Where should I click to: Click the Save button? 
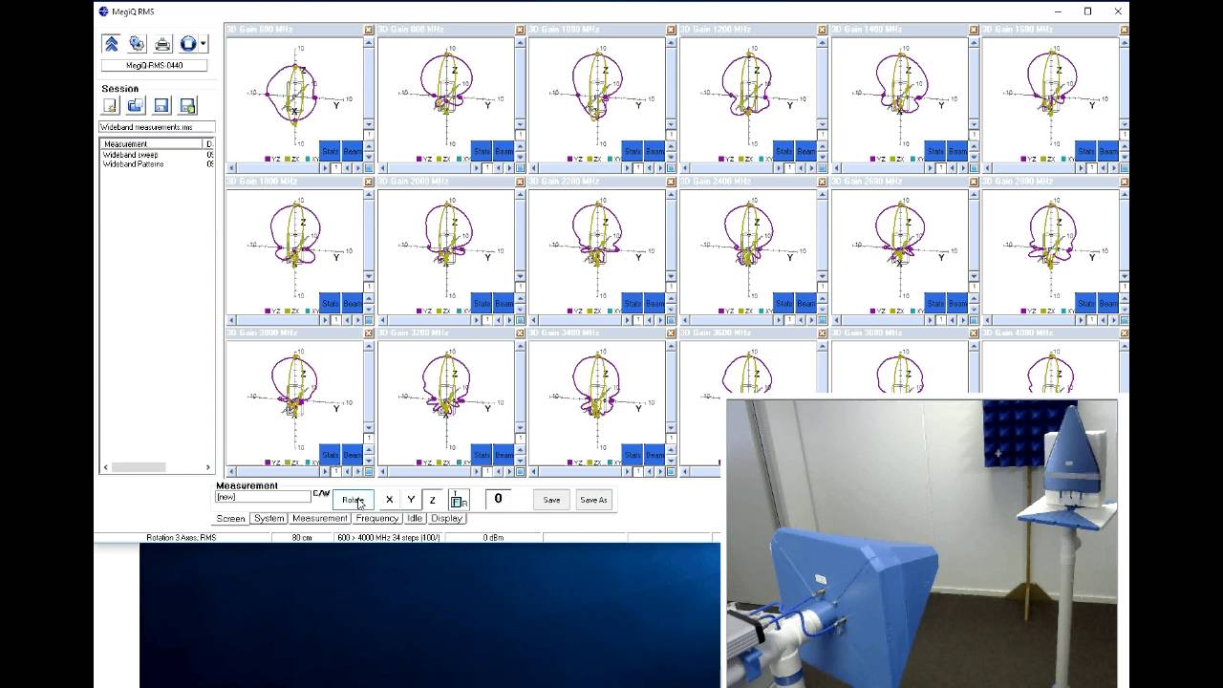552,500
